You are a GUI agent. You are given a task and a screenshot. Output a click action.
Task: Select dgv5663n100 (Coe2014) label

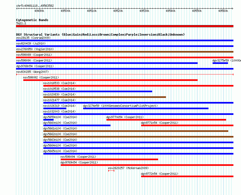60,140
